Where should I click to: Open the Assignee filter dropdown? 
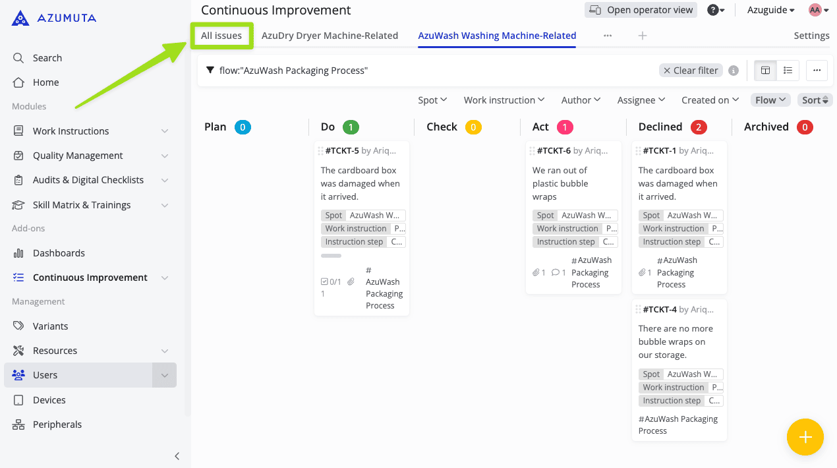pos(641,100)
